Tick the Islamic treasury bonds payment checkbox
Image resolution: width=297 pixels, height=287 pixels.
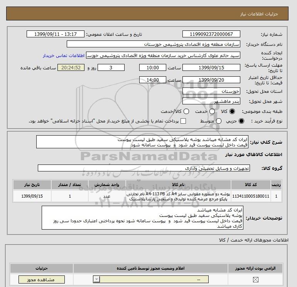click(x=183, y=121)
